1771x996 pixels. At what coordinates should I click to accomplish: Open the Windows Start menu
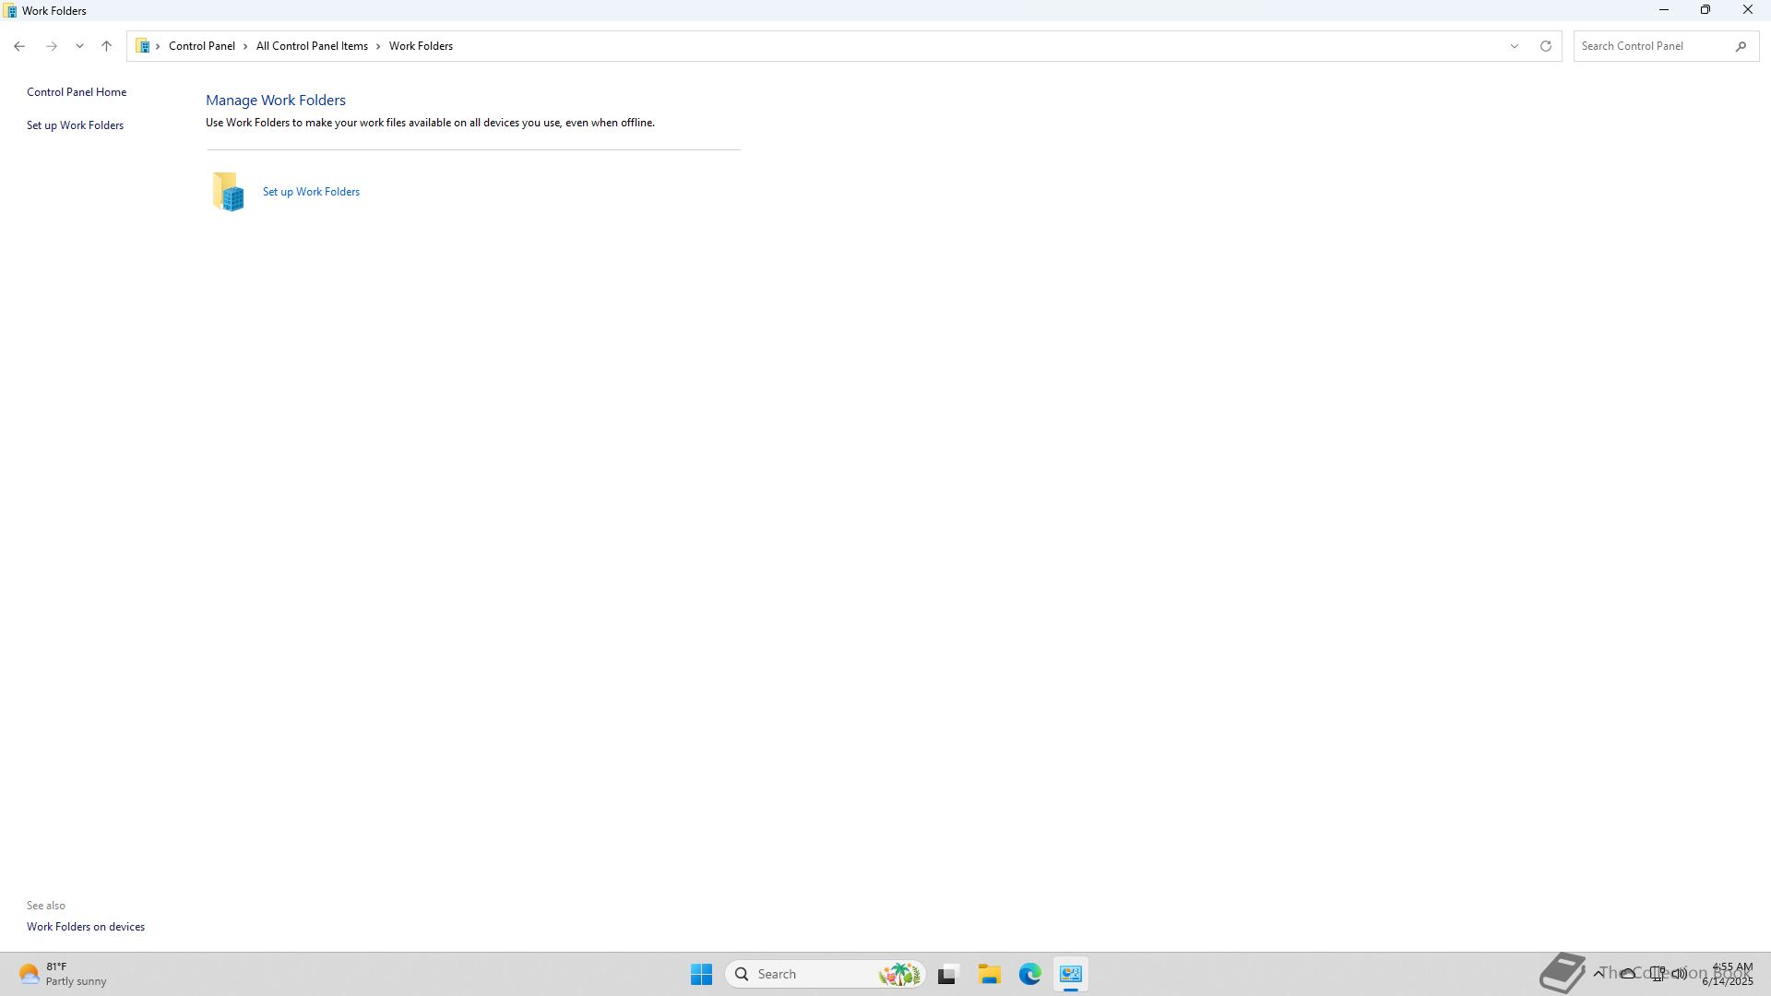coord(701,974)
